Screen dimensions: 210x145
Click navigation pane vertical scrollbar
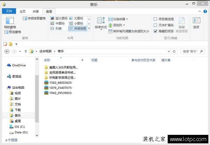click(x=37, y=99)
